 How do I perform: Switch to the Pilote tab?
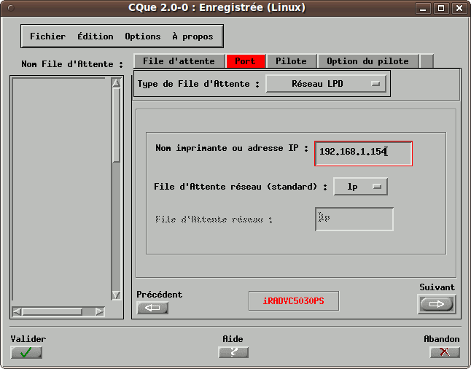coord(291,61)
